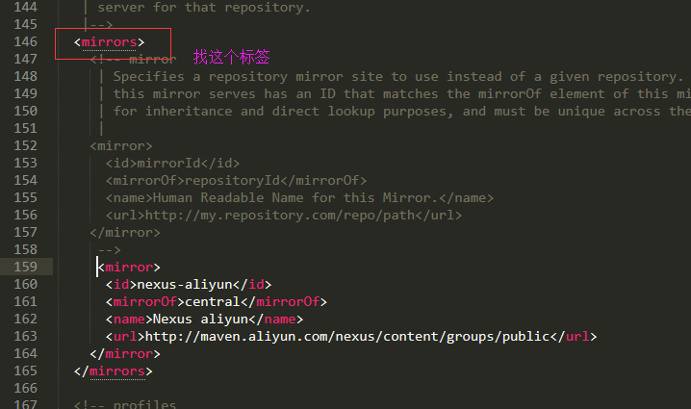This screenshot has height=409, width=691.
Task: Click the pink Chinese annotation text
Action: pos(231,57)
